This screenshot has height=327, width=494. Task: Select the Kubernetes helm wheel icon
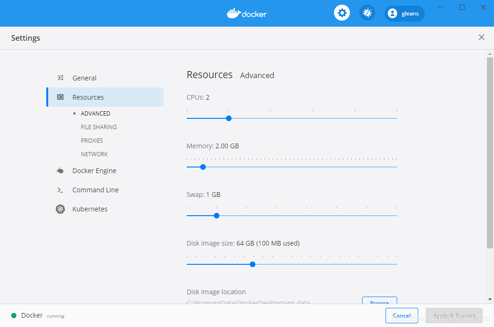click(x=60, y=209)
